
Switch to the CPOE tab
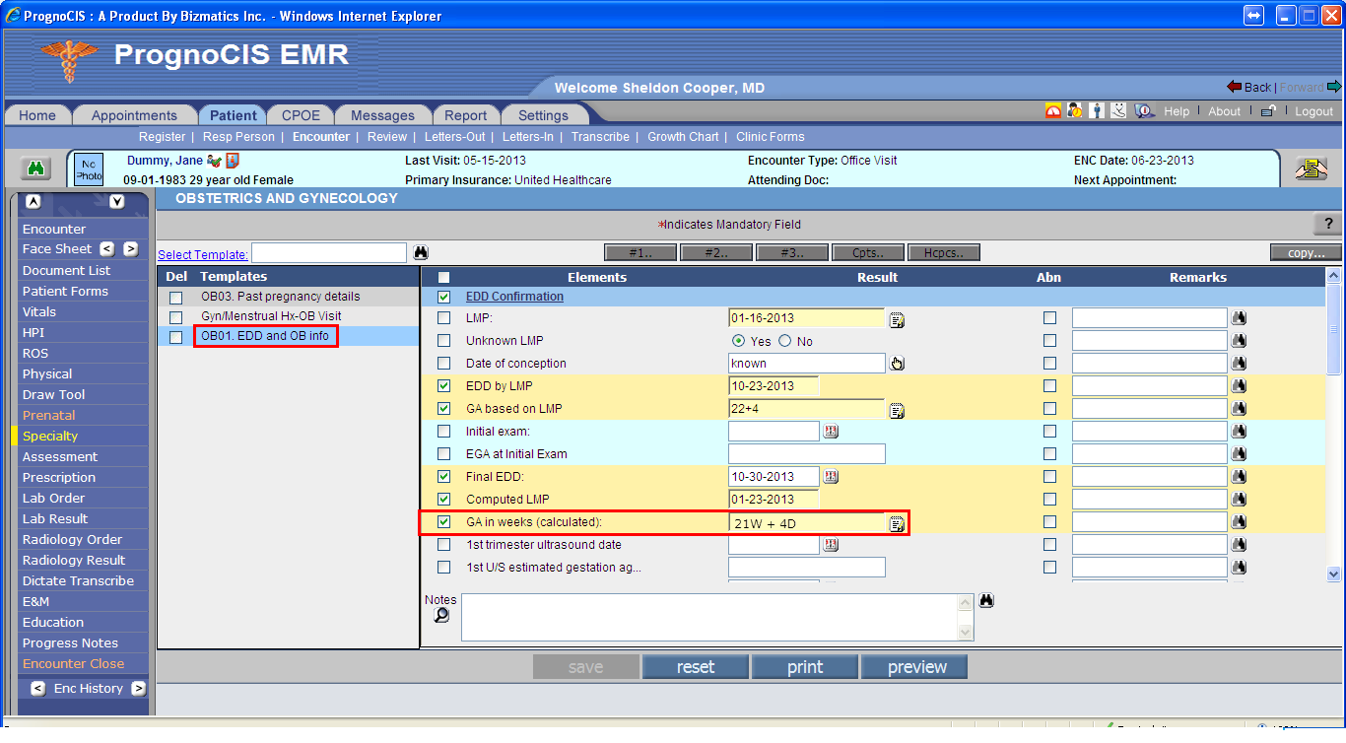coord(301,115)
